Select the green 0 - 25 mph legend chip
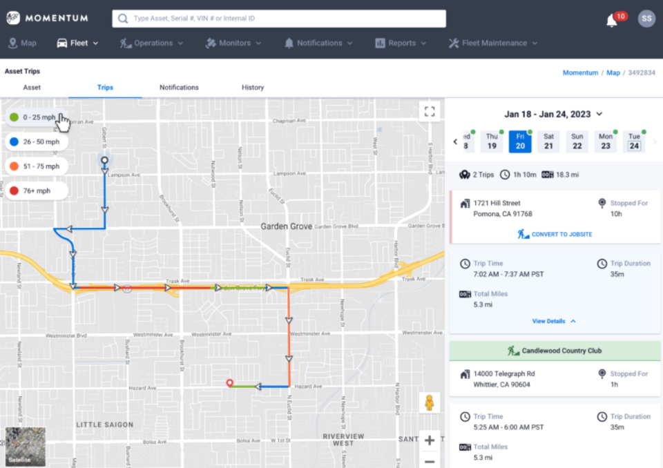The width and height of the screenshot is (663, 468). click(x=33, y=117)
